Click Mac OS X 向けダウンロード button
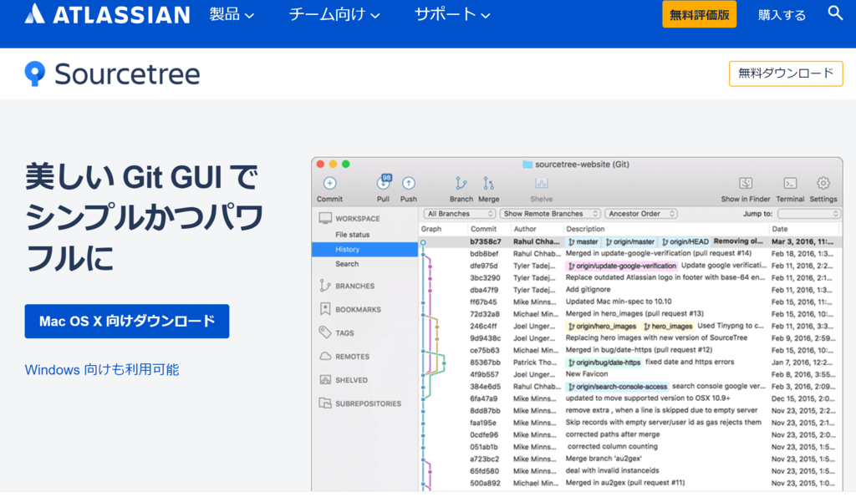Viewport: 856px width, 502px height. pos(127,322)
